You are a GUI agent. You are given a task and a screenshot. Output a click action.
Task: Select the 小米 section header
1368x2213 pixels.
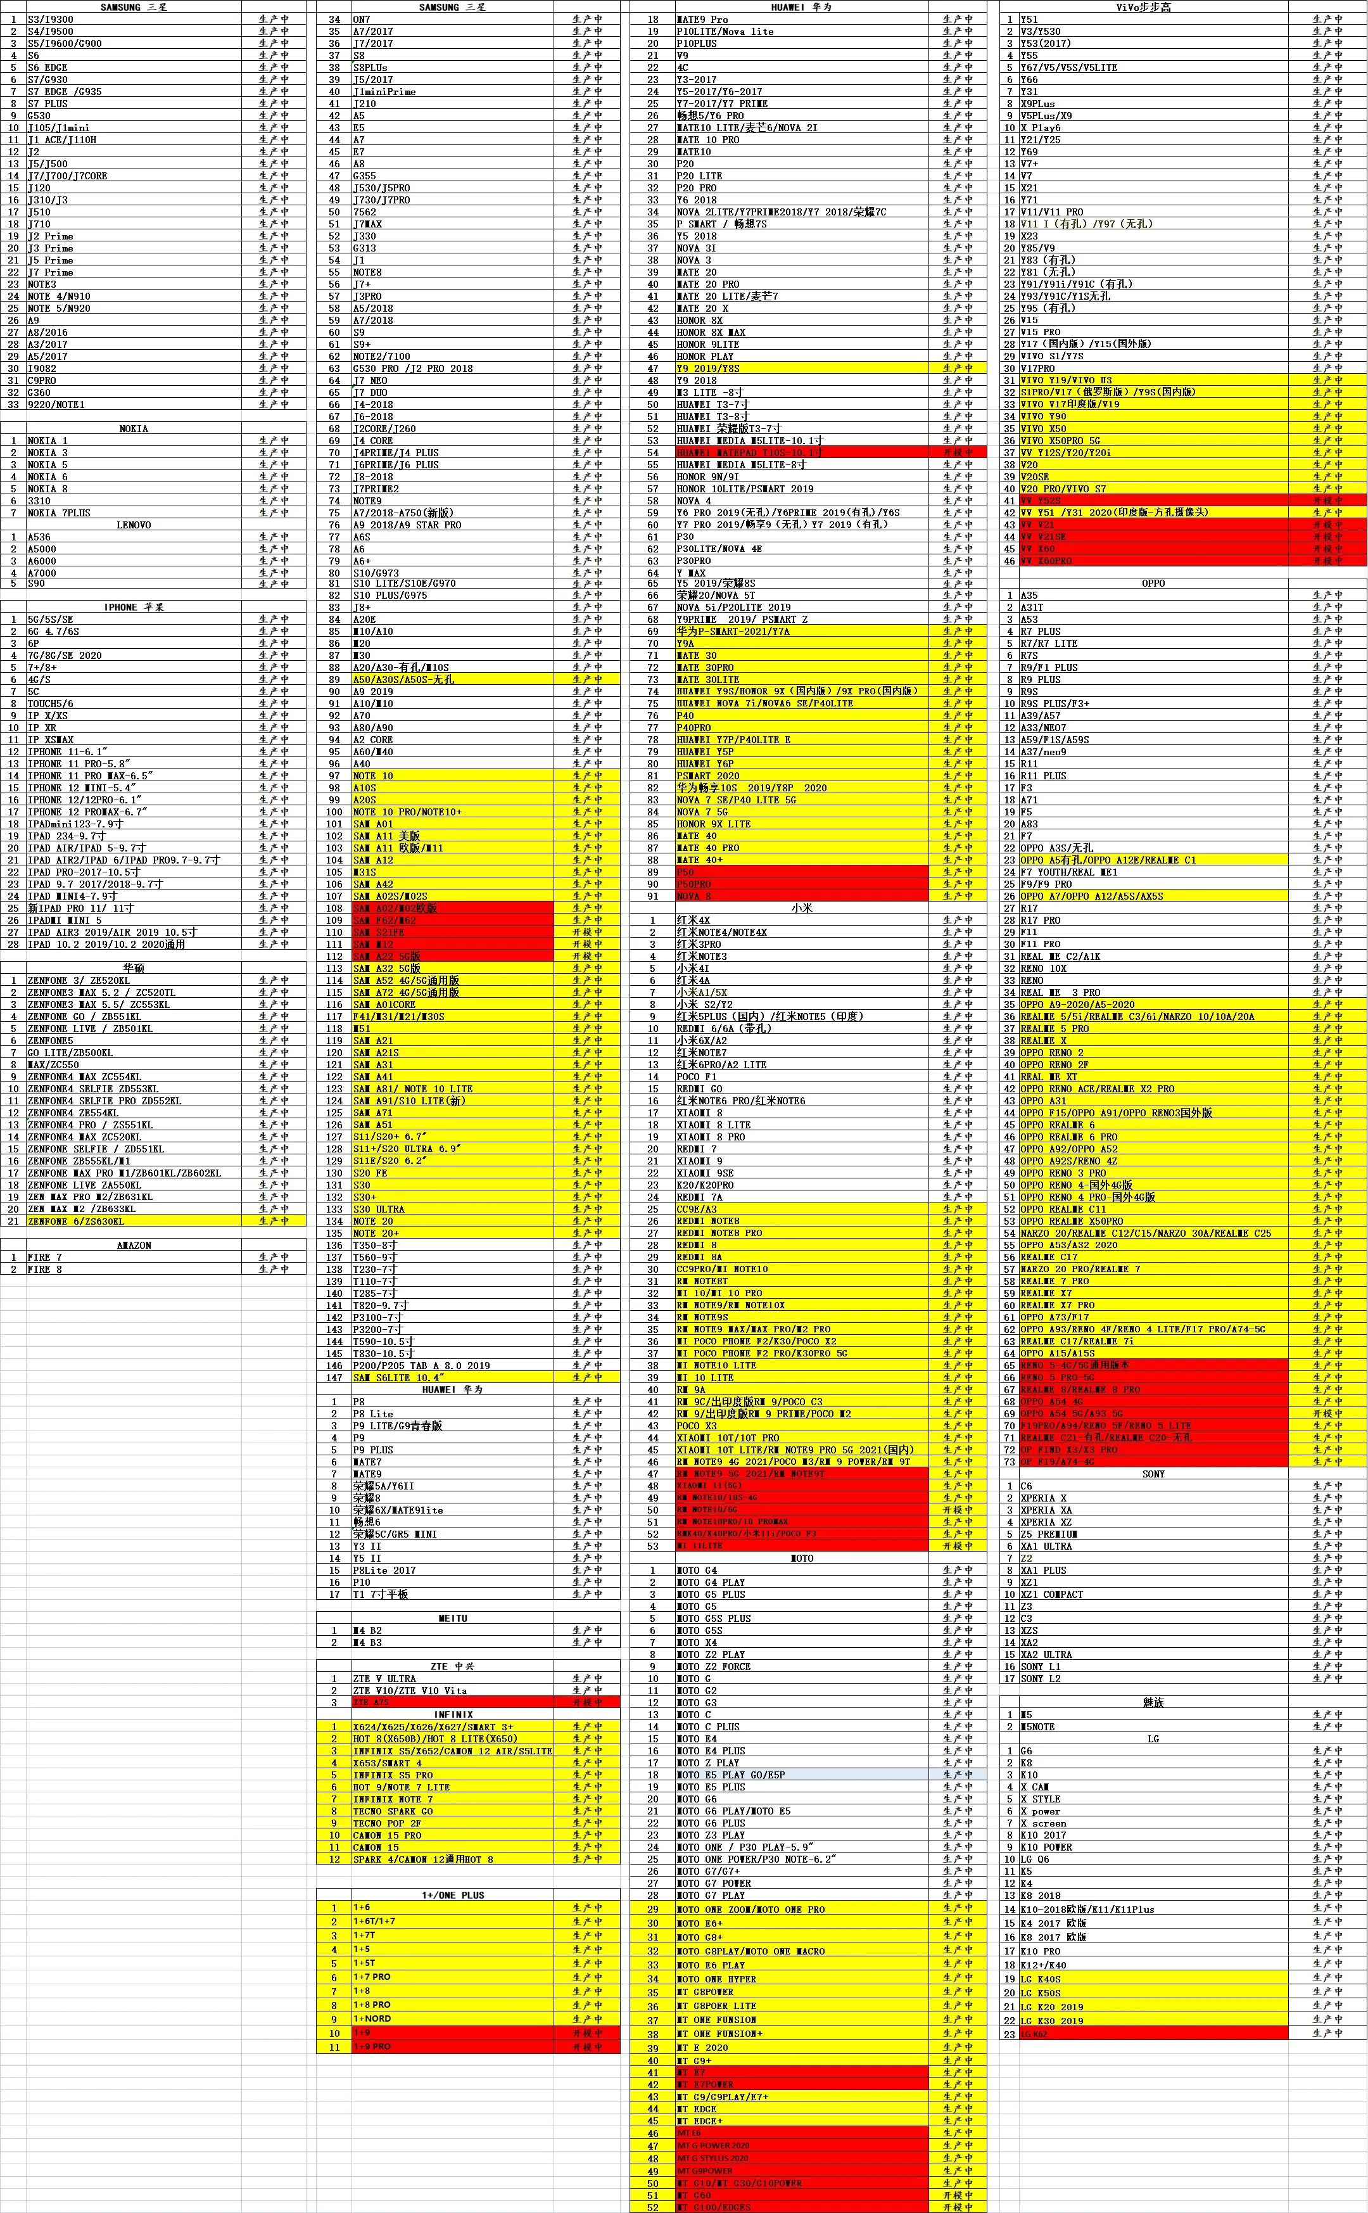[802, 908]
